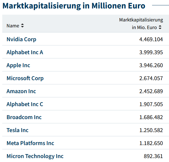
Task: Open Nvidia Corp link
Action: click(21, 39)
